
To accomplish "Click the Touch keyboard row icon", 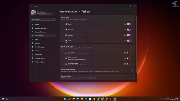I will [x=66, y=58].
